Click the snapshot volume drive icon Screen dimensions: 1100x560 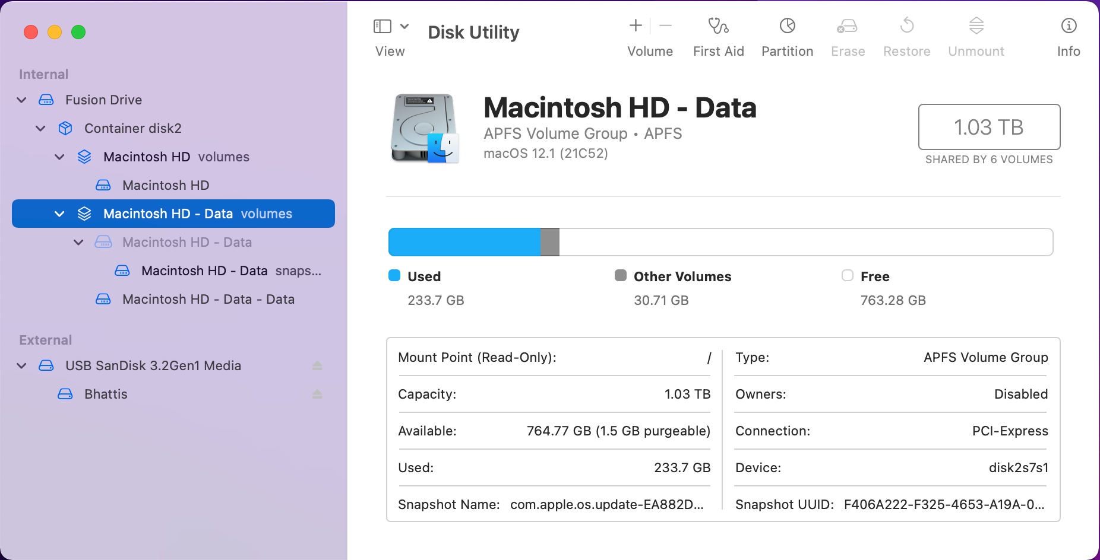(122, 271)
